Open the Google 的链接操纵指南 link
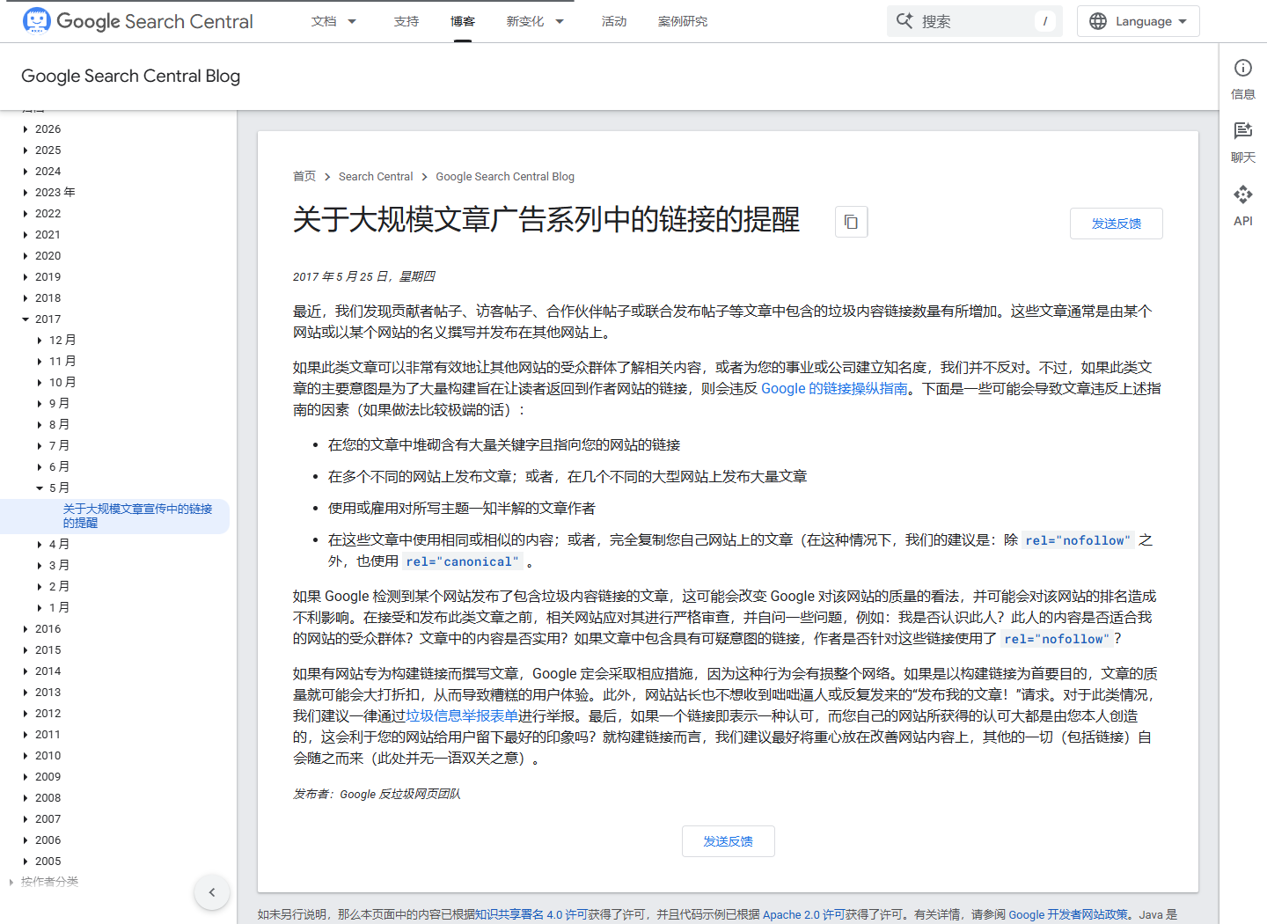Screen dimensions: 1267x924 click(x=834, y=389)
